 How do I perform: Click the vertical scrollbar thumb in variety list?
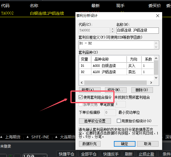(x=156, y=68)
